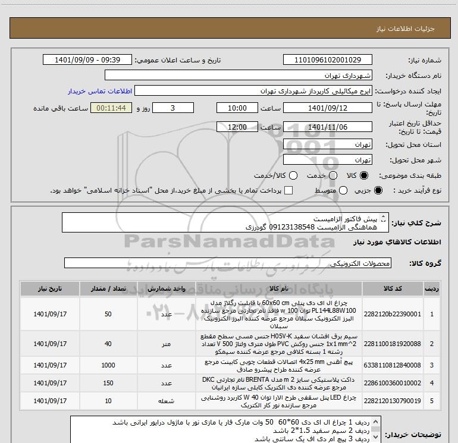
Task: Click the ردیف column header
Action: 432,288
